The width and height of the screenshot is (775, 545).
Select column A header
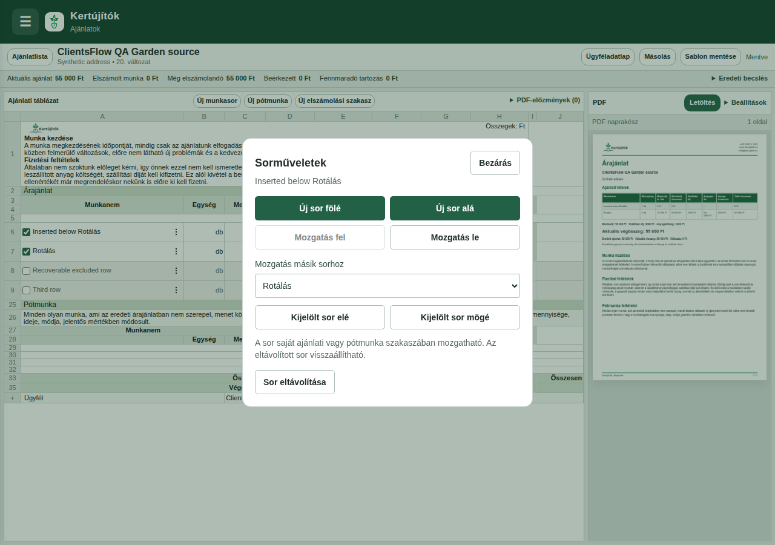coord(102,116)
